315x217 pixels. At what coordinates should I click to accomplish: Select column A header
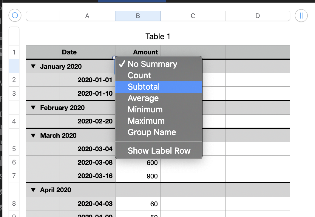tap(87, 16)
